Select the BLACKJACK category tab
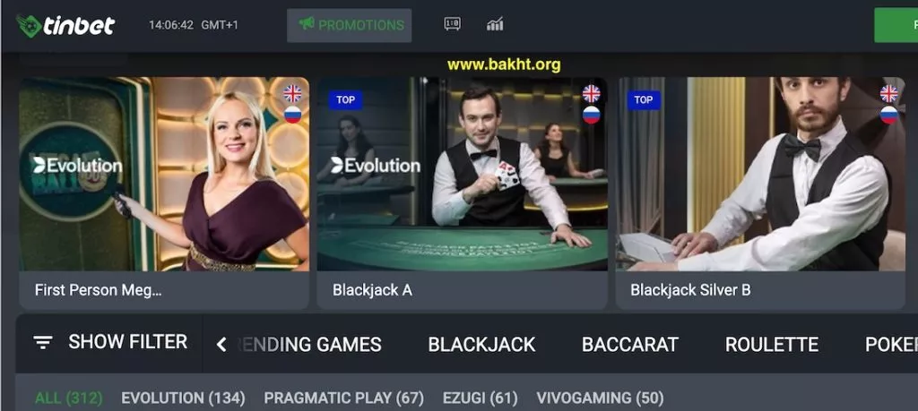 [x=481, y=345]
